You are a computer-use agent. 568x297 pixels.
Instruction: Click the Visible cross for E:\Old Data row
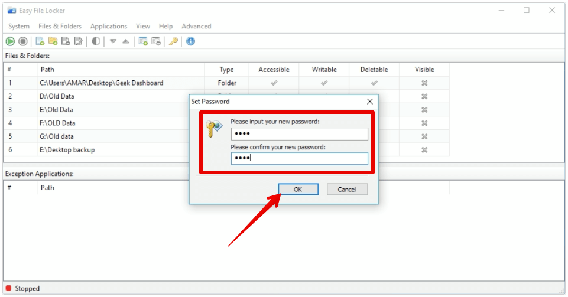click(x=424, y=110)
